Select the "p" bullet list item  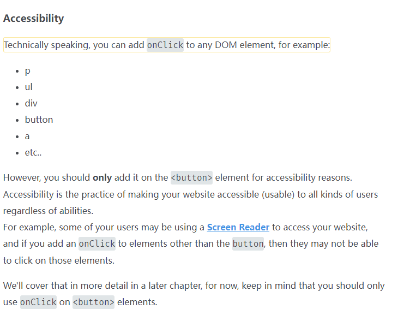(27, 70)
